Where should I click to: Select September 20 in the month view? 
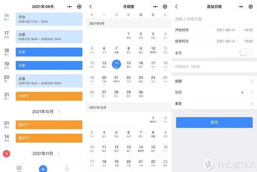coord(104,79)
